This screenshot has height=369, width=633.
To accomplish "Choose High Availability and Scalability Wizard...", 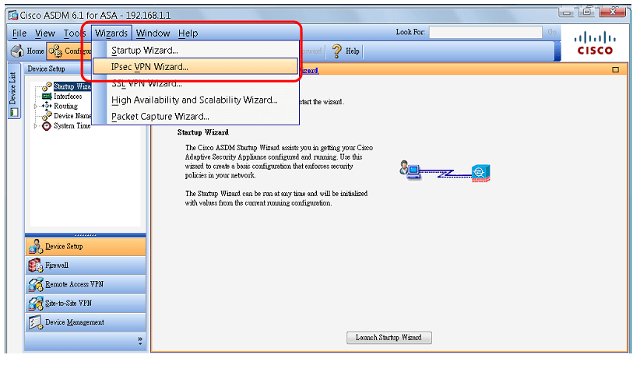I will click(195, 100).
